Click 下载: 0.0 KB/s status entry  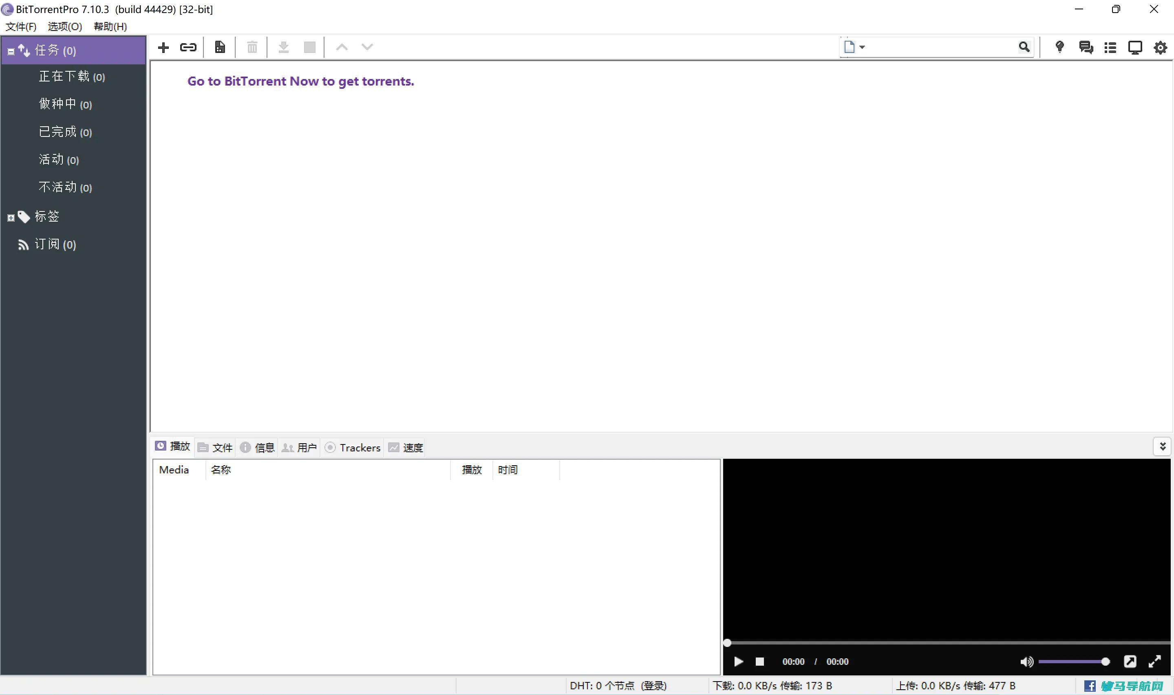[x=772, y=686]
